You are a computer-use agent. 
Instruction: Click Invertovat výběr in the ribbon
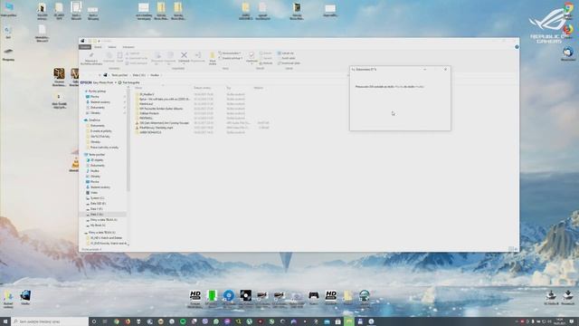pos(289,62)
